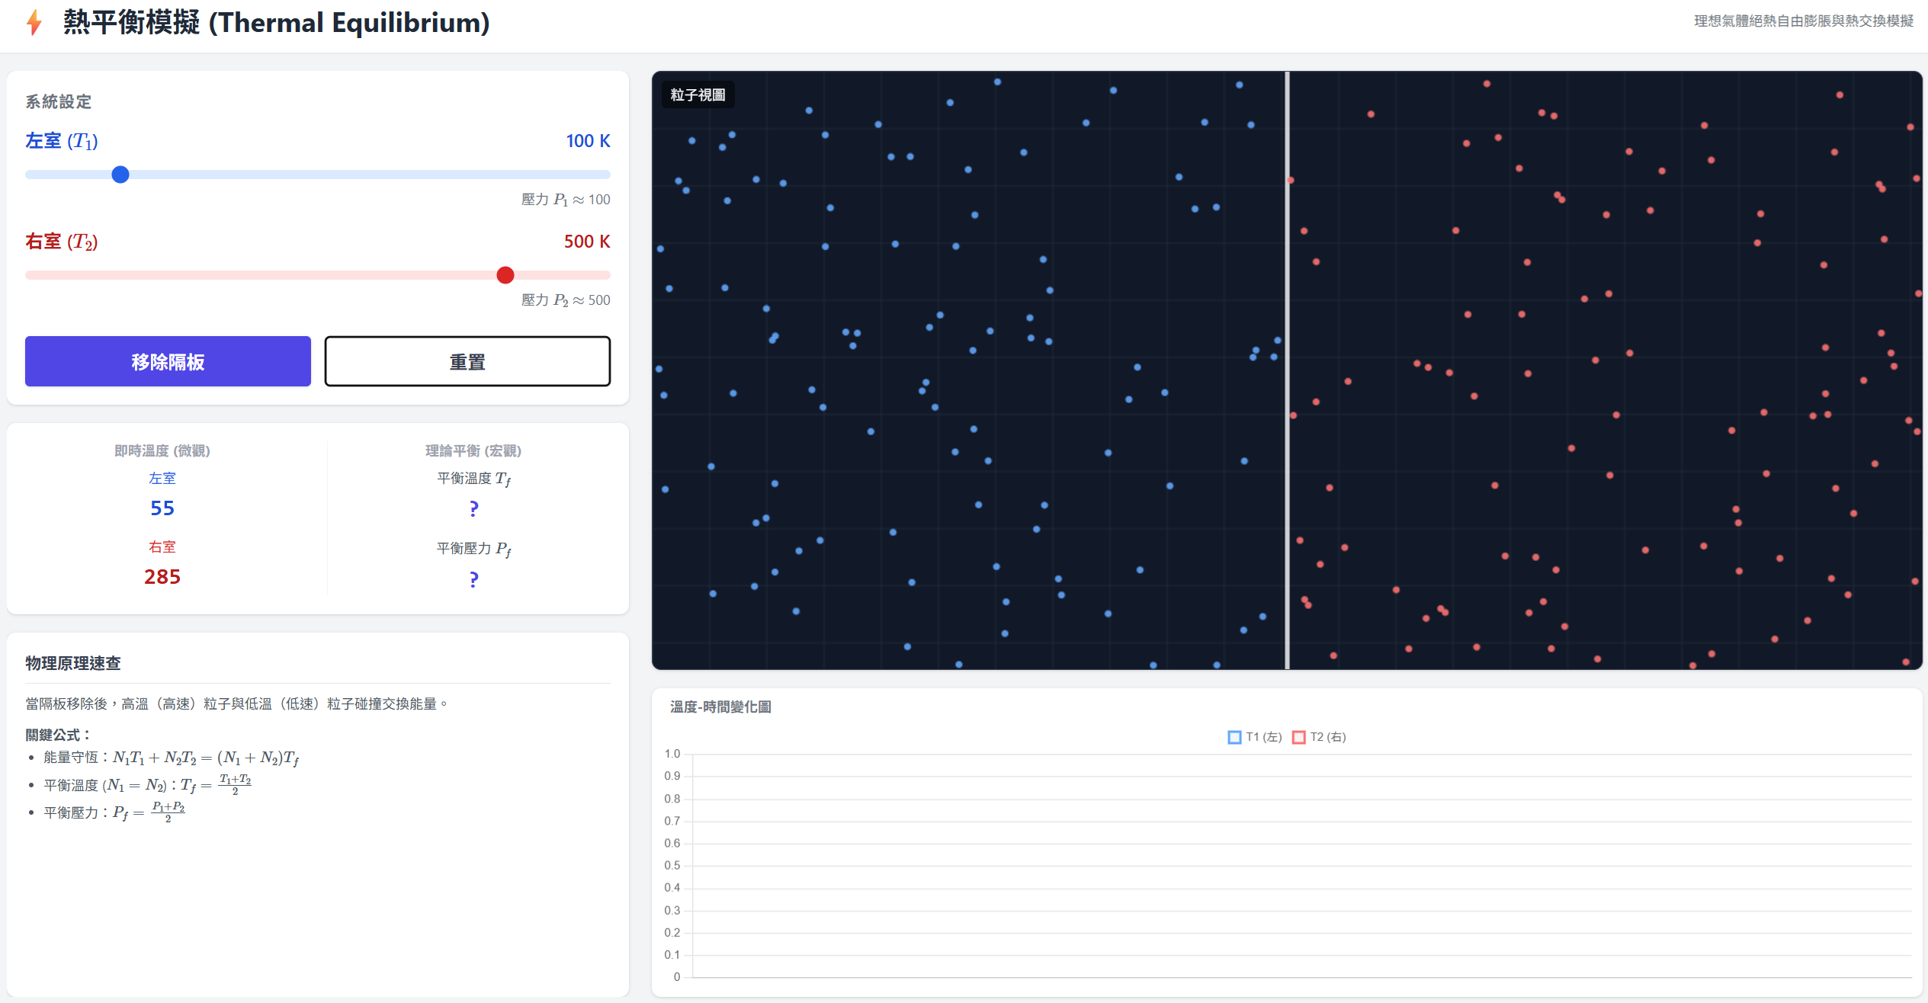Screen dimensions: 1928x1003
Task: Click the left chamber temperature value 55
Action: coord(162,508)
